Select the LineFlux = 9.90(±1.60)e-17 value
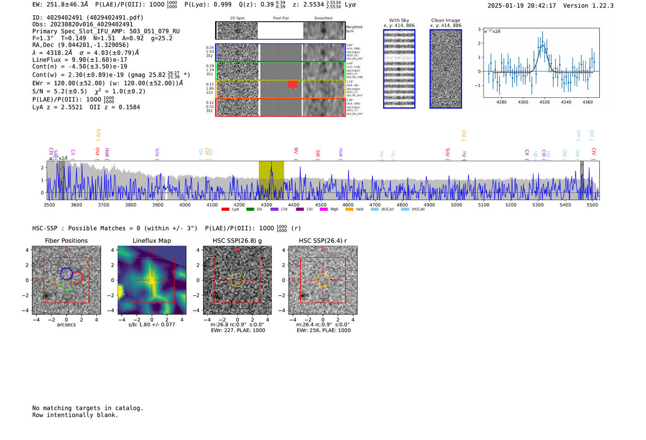 [80, 60]
